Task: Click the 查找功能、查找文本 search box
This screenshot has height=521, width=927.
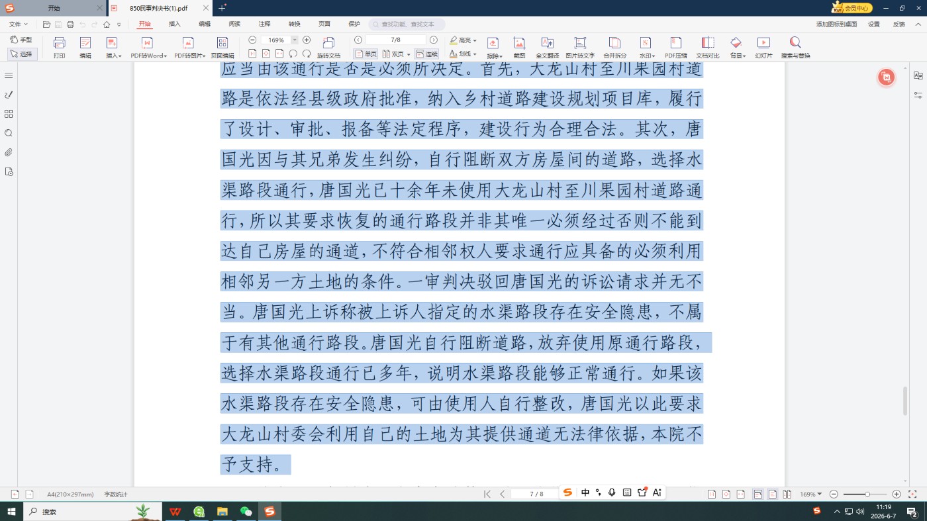Action: [408, 24]
